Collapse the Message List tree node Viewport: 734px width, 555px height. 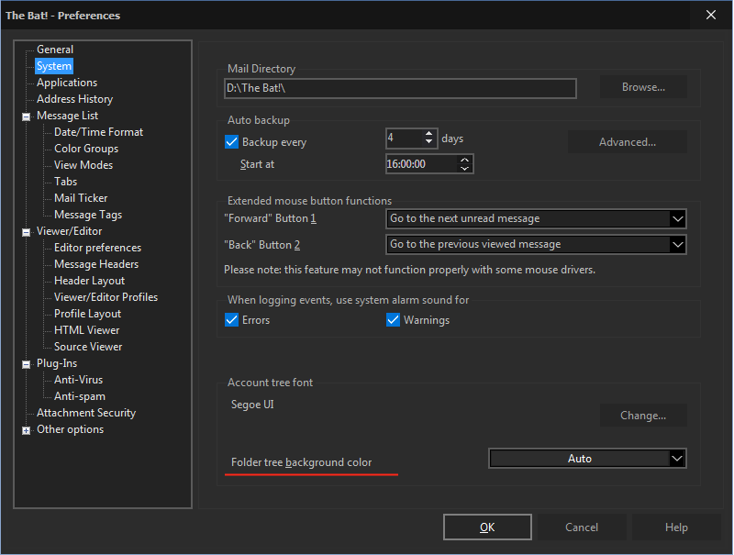[27, 117]
